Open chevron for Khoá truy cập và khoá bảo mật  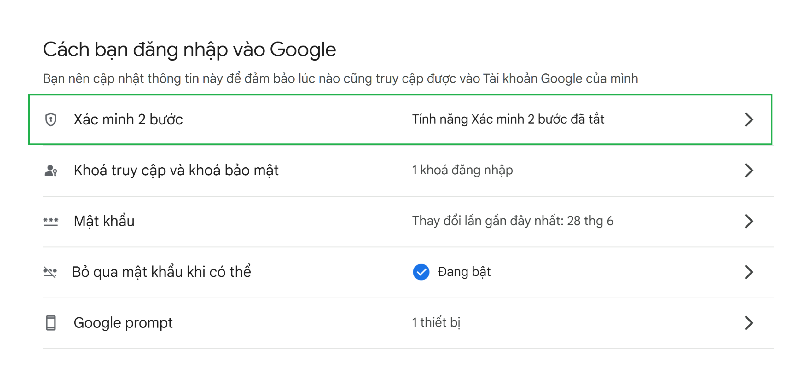(749, 171)
